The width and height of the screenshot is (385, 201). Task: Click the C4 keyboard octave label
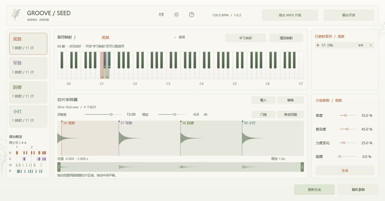coord(202,84)
